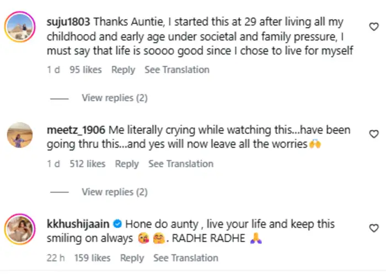Like meetz_1906's comment with the heart
Screen dimensions: 386x278
[374, 134]
